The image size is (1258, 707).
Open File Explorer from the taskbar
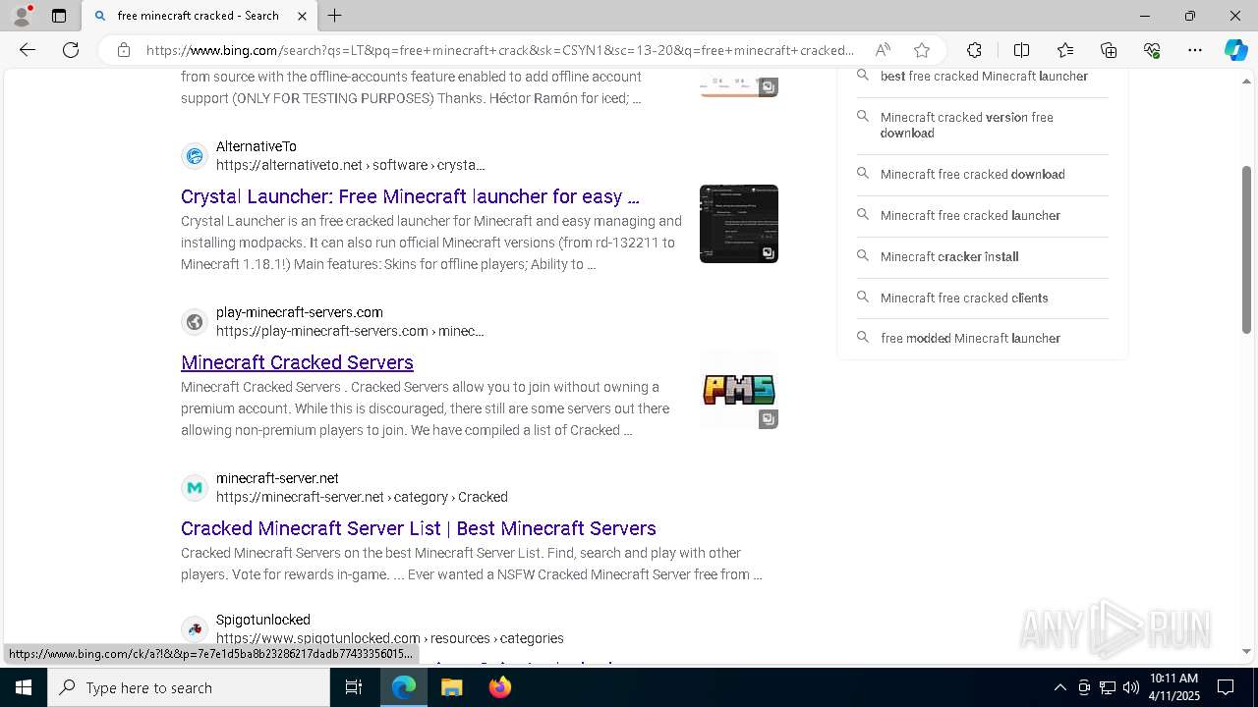pyautogui.click(x=452, y=687)
